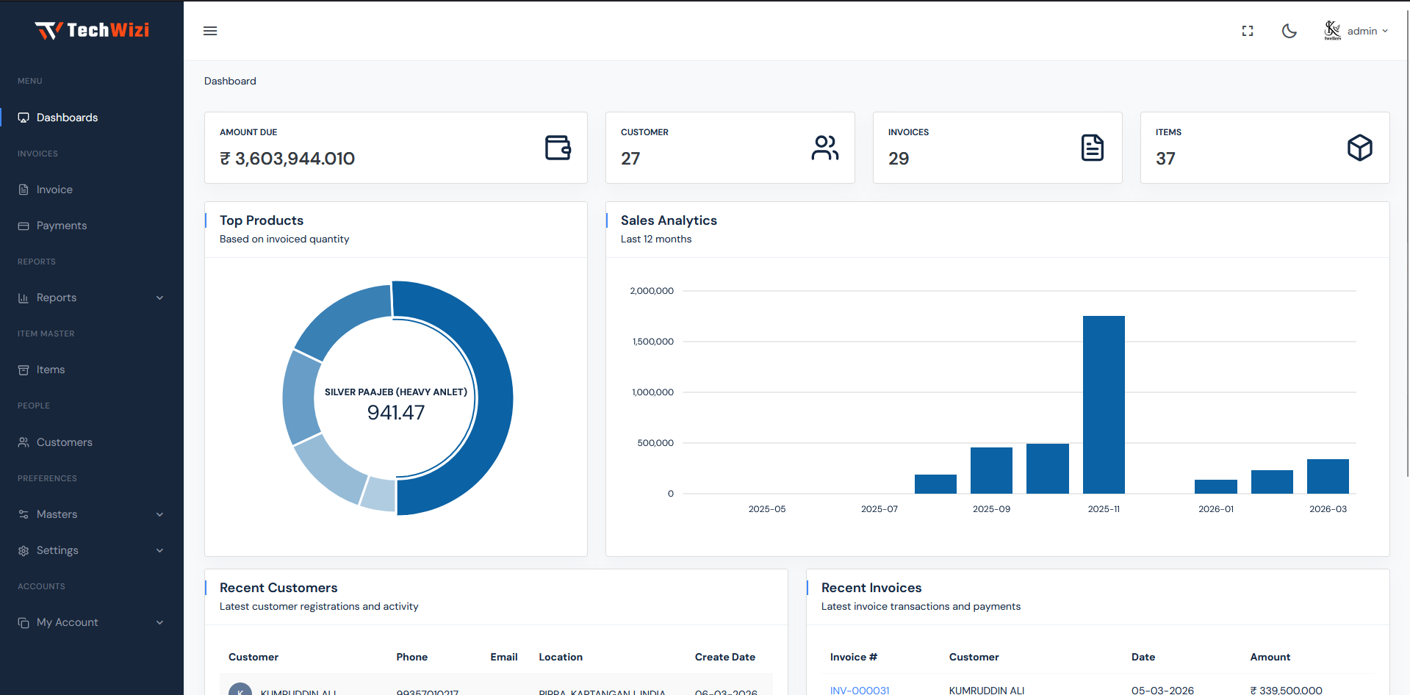Click the invoices document icon

coord(1092,148)
